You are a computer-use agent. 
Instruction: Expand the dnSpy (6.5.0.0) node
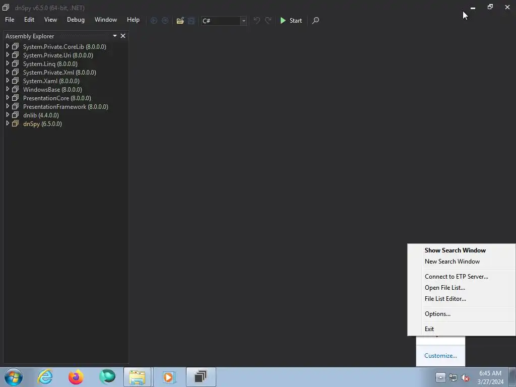coord(8,123)
